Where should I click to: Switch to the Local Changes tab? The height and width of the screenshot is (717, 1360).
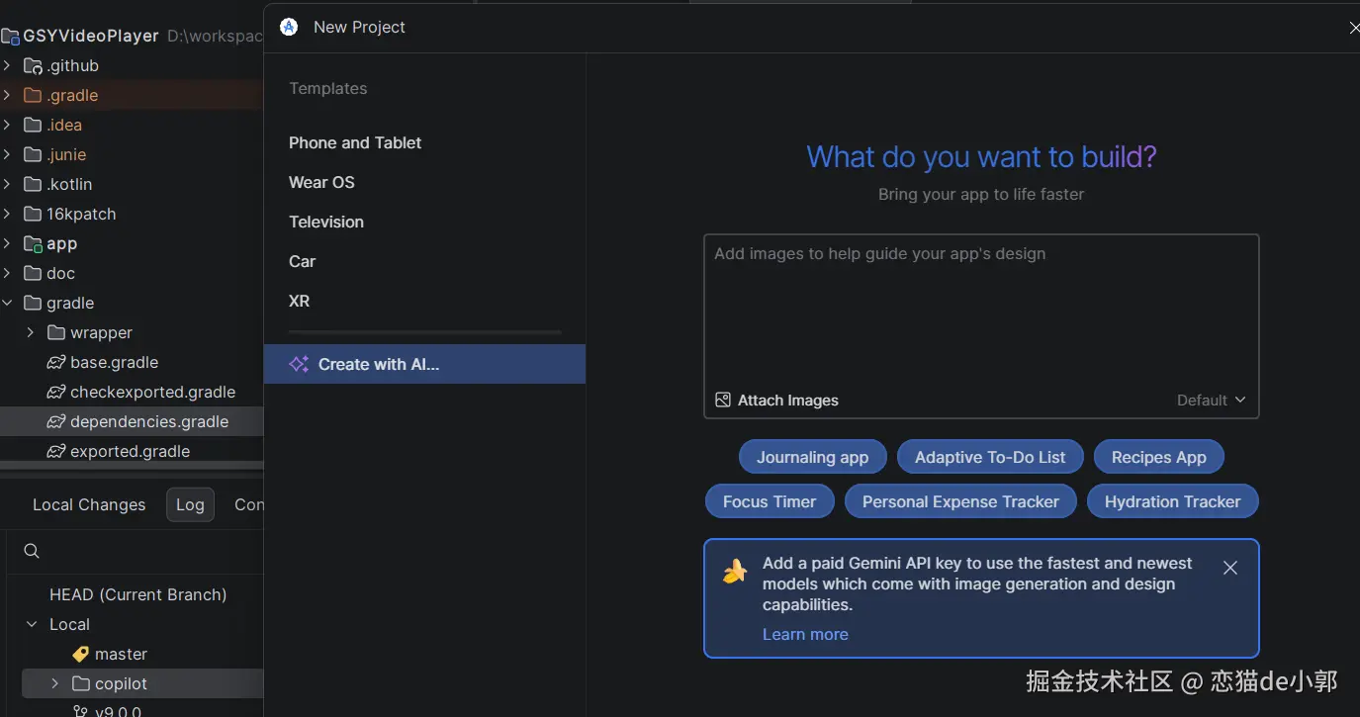(x=89, y=504)
